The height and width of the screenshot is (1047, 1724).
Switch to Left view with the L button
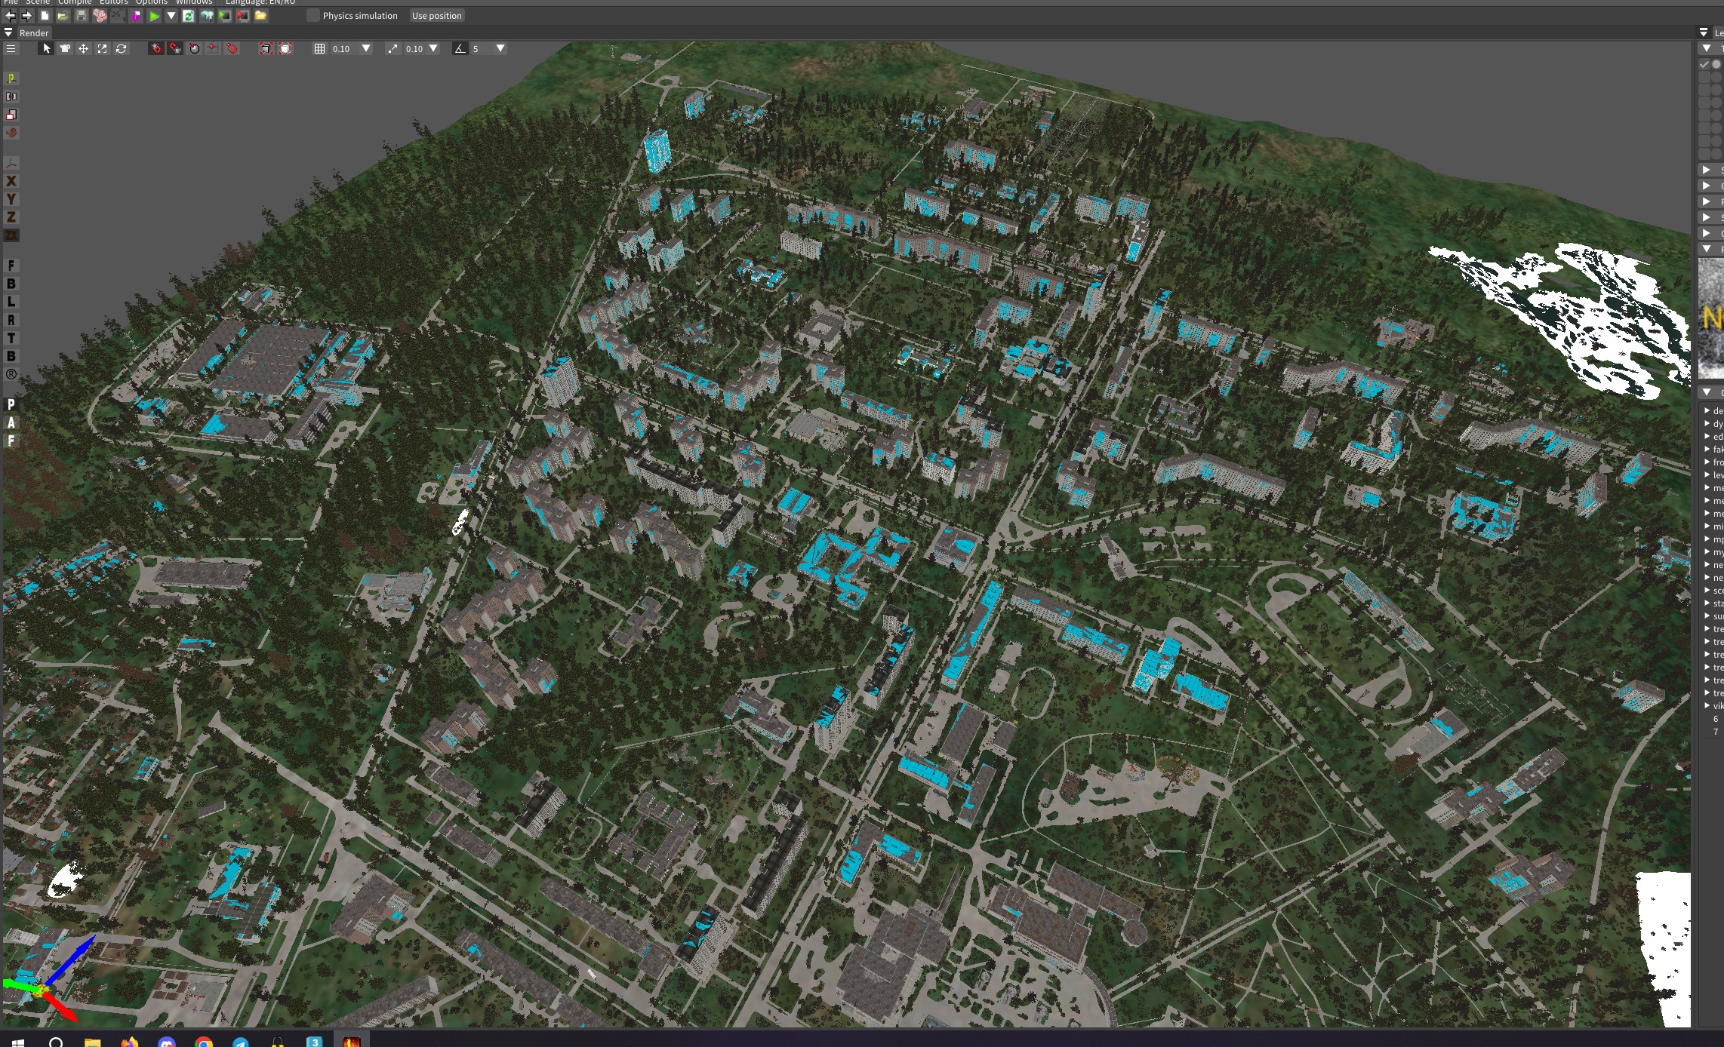tap(11, 302)
